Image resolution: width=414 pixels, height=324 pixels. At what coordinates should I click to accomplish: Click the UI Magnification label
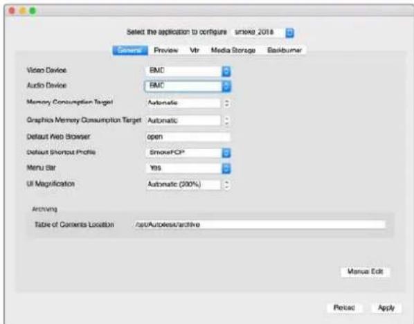(x=51, y=183)
